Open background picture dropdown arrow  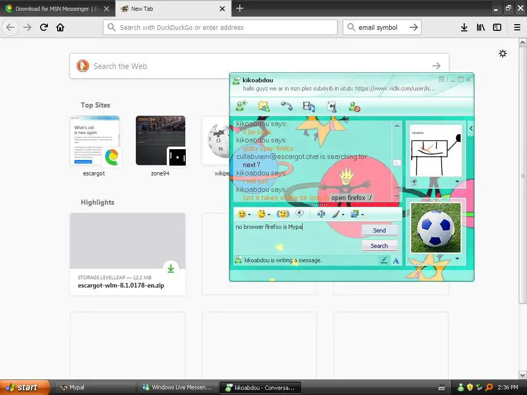362,214
